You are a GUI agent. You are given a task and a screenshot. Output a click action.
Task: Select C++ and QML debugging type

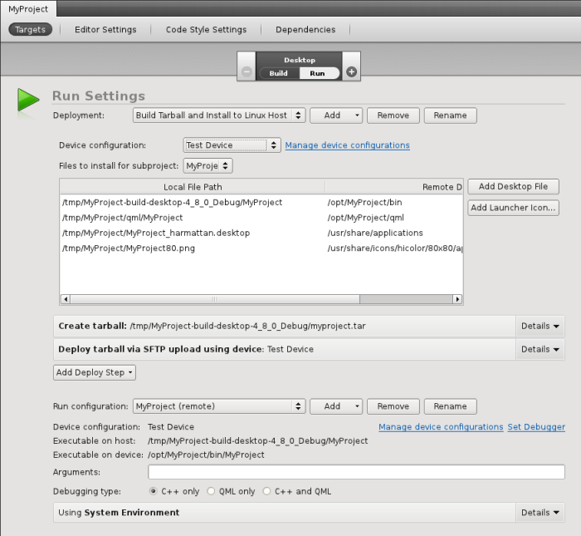(266, 491)
